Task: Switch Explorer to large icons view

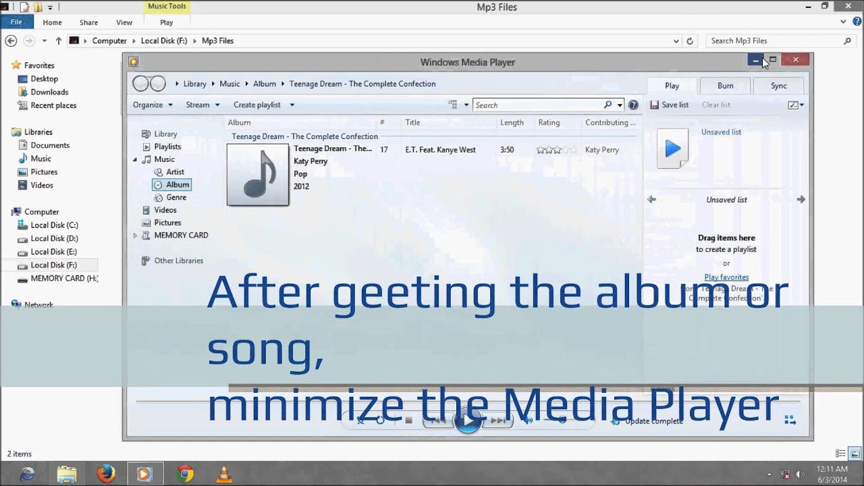Action: click(x=855, y=454)
